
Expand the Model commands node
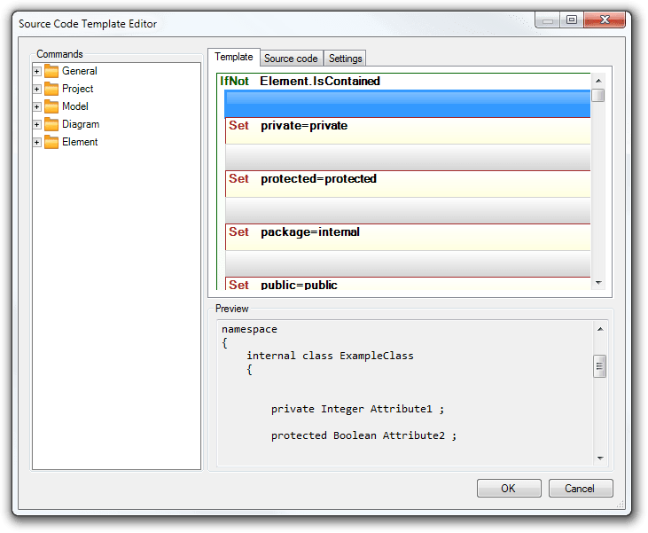pyautogui.click(x=36, y=107)
